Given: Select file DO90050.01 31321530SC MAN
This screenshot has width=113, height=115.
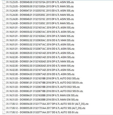Looking at the screenshot, I should [40, 23].
